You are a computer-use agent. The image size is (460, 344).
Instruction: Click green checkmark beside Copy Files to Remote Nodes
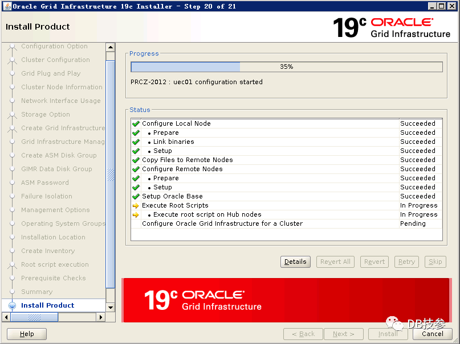coord(136,160)
